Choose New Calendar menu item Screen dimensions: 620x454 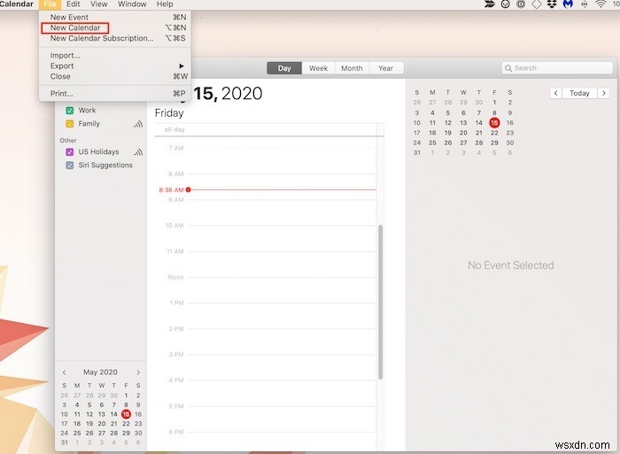coord(115,27)
